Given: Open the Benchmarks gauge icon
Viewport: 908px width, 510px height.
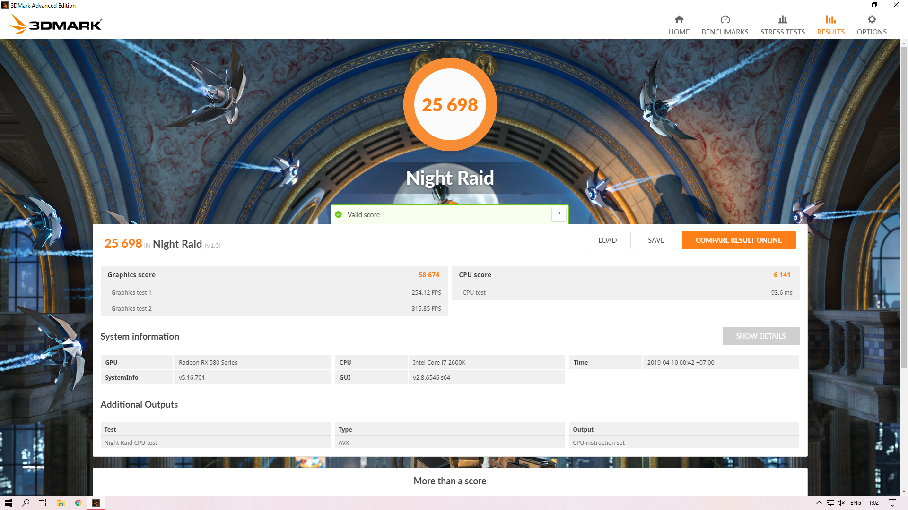Looking at the screenshot, I should (x=725, y=19).
